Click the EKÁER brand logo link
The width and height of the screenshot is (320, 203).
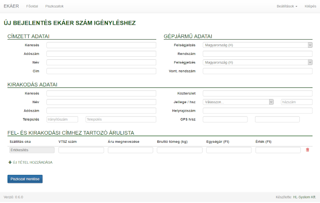click(x=11, y=6)
